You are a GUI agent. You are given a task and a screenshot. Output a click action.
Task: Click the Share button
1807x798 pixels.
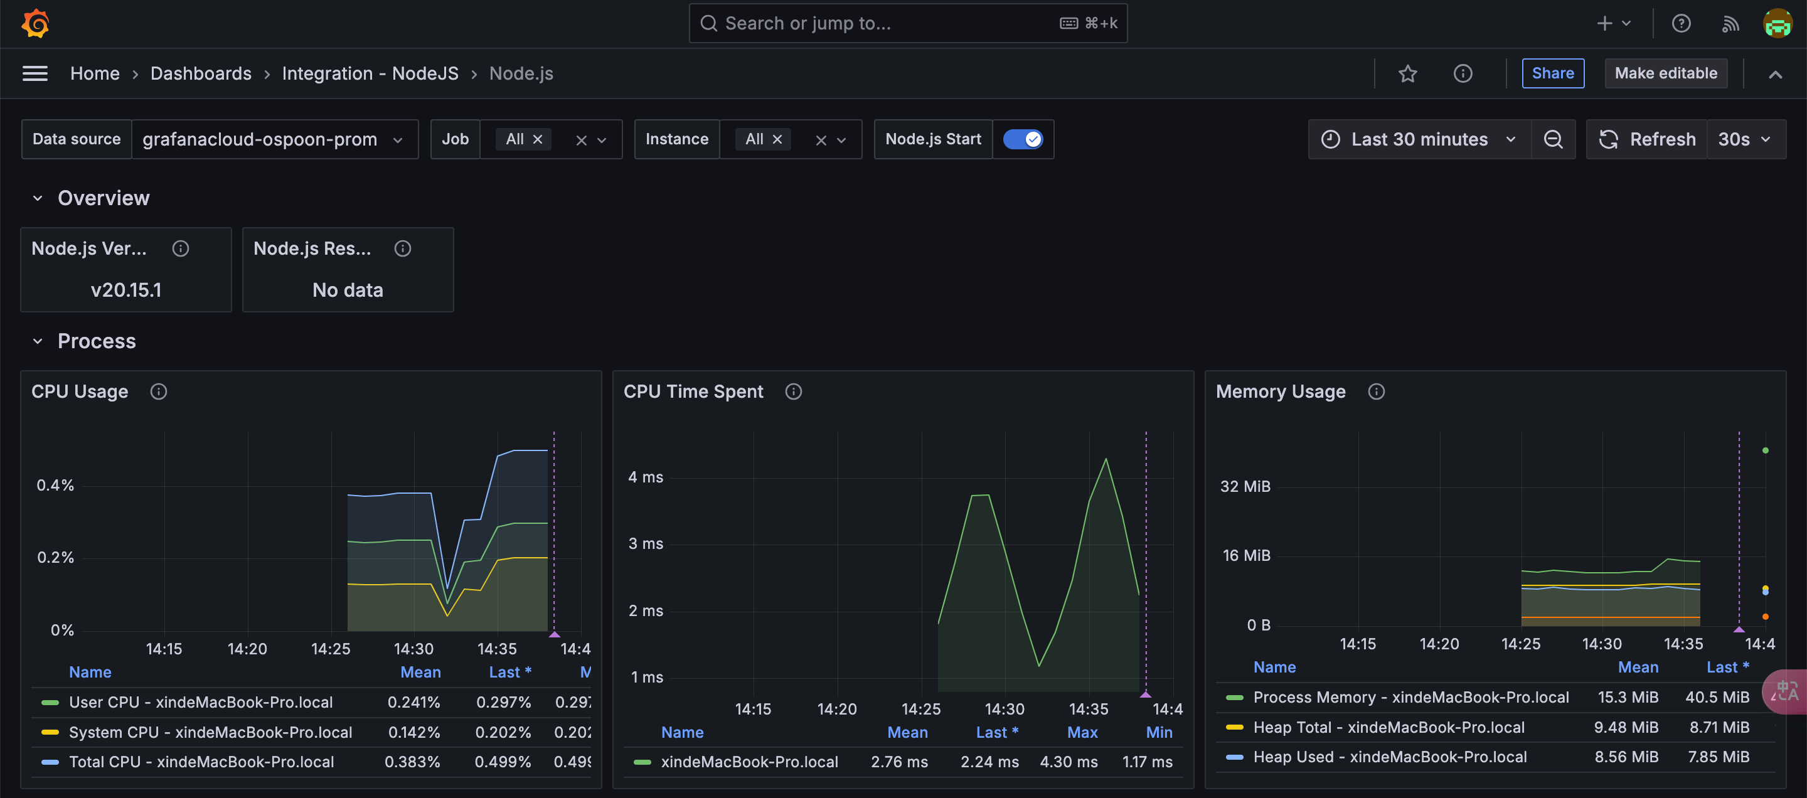[x=1552, y=73]
